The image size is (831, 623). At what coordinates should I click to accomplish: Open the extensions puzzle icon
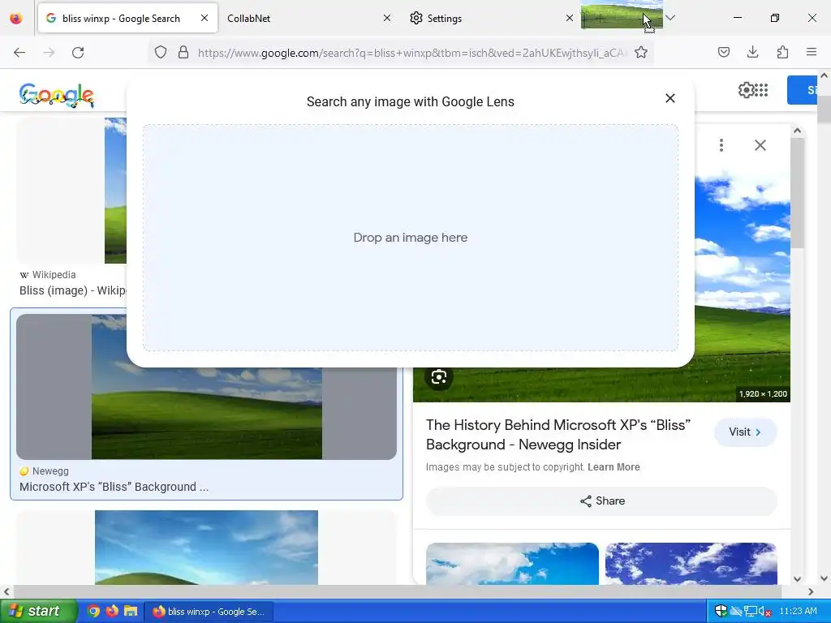click(782, 52)
